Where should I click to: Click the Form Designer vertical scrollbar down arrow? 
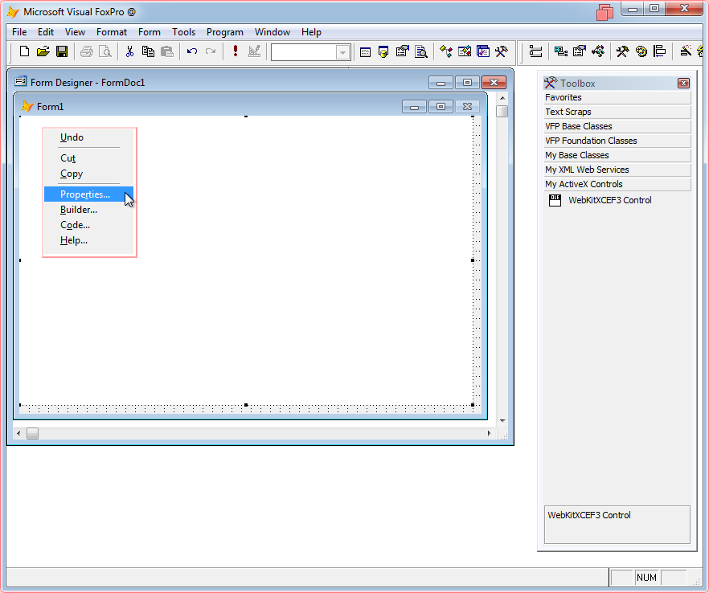502,421
